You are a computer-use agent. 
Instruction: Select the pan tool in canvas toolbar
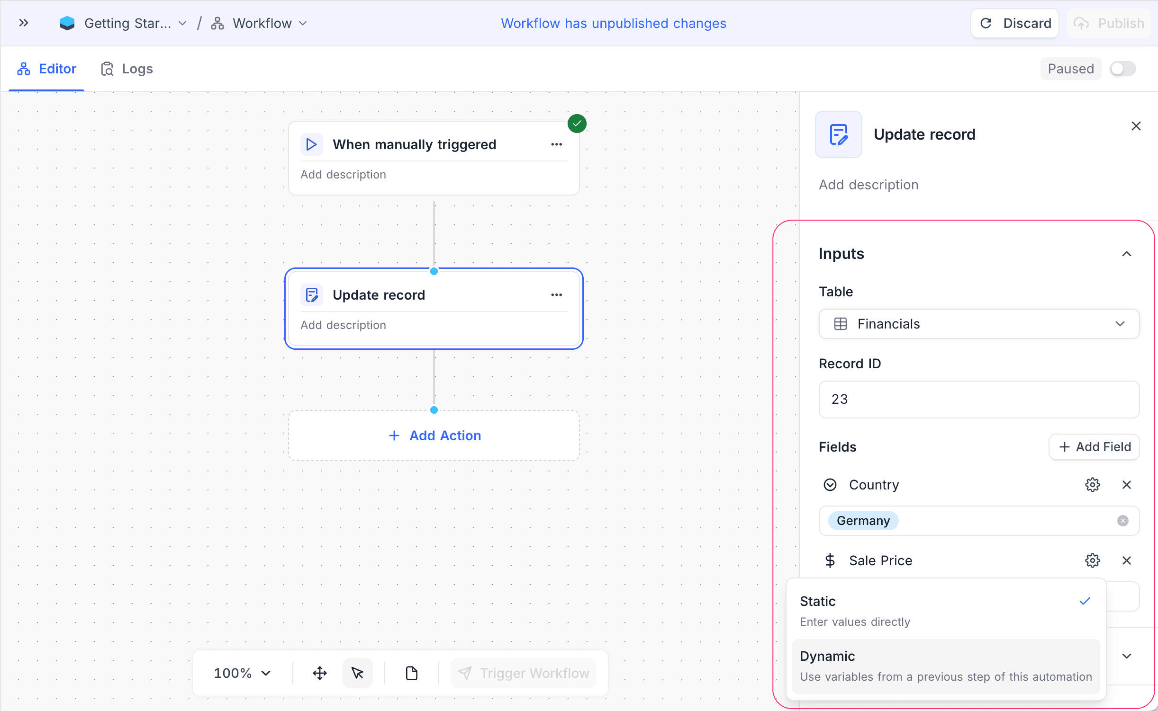click(319, 673)
